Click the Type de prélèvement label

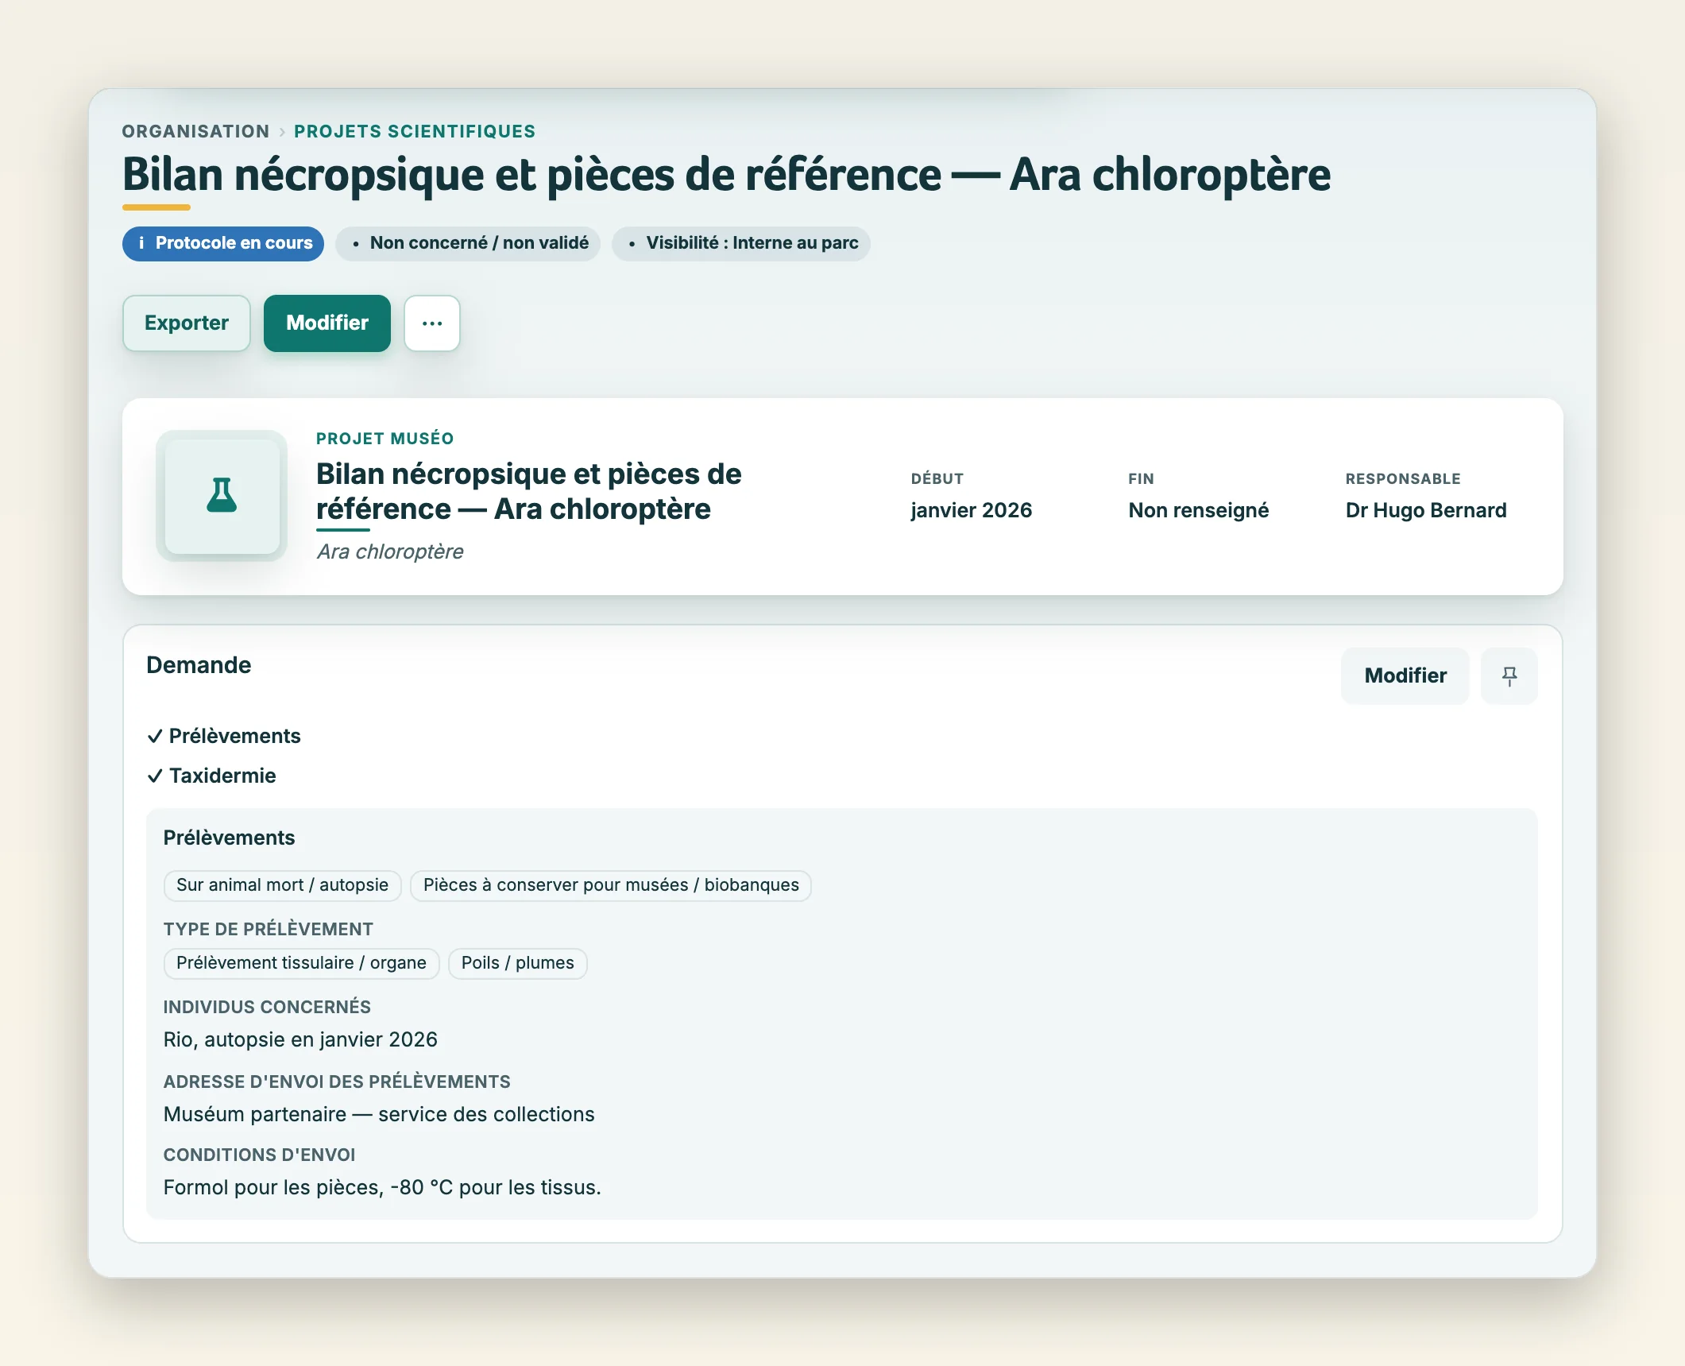point(269,930)
